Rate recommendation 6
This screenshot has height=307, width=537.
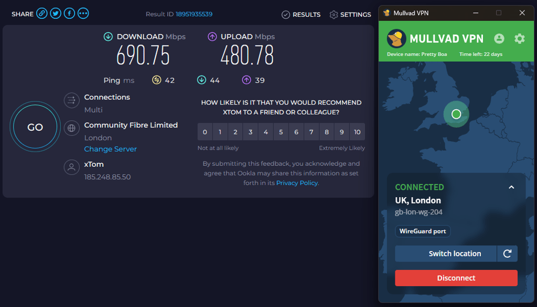(296, 132)
